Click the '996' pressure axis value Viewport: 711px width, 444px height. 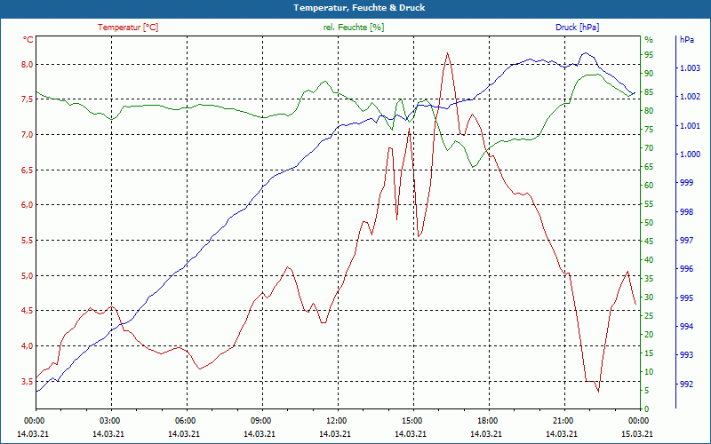(687, 269)
